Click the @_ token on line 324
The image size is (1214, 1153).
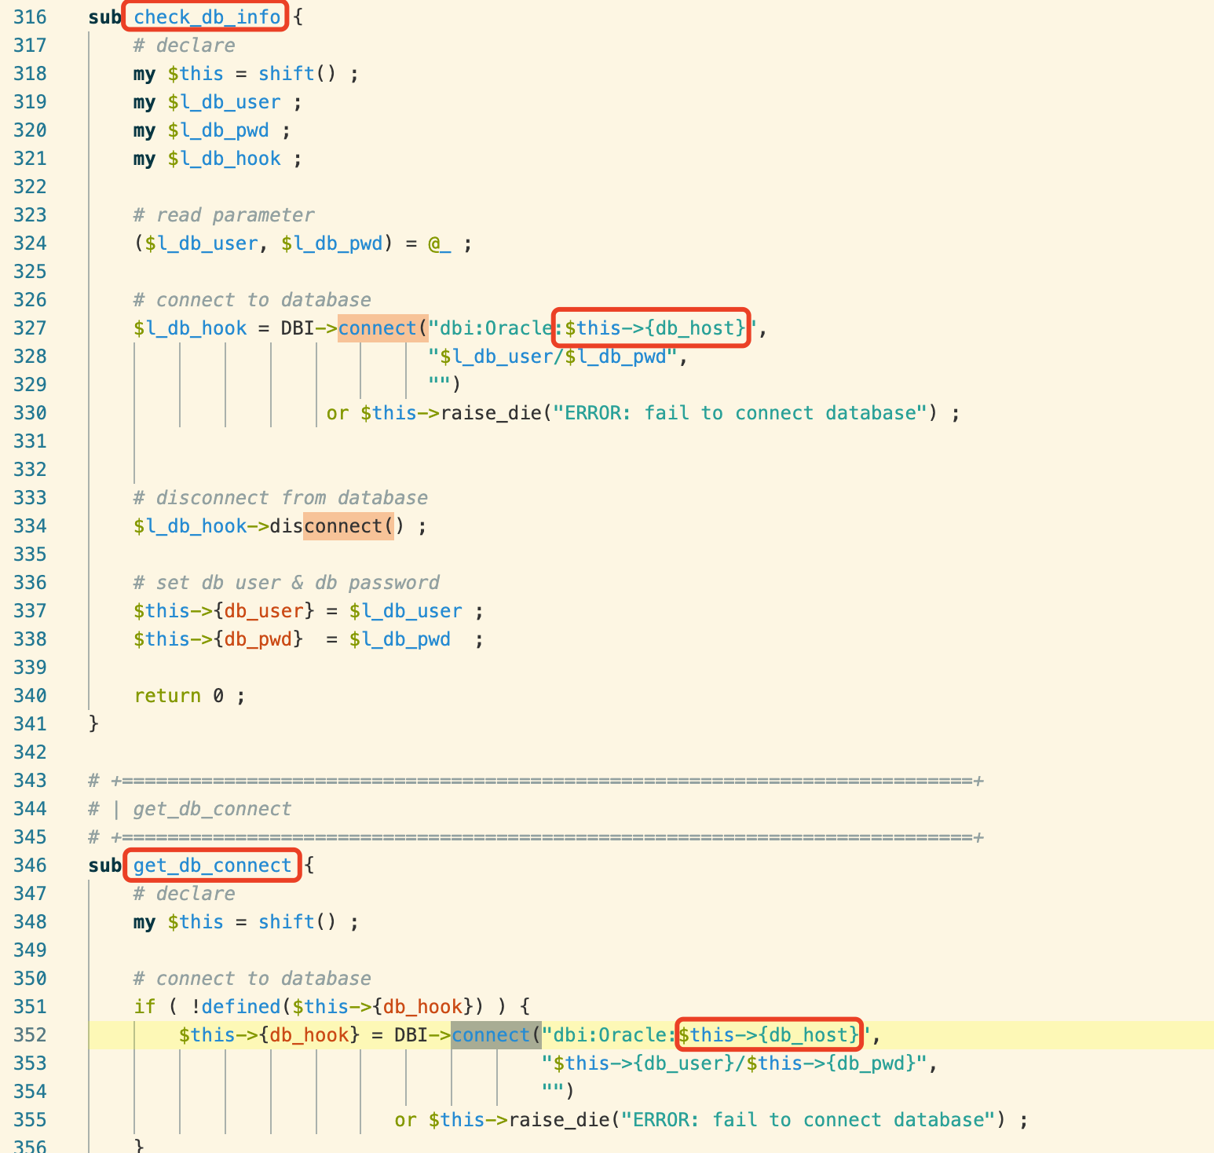(x=440, y=243)
